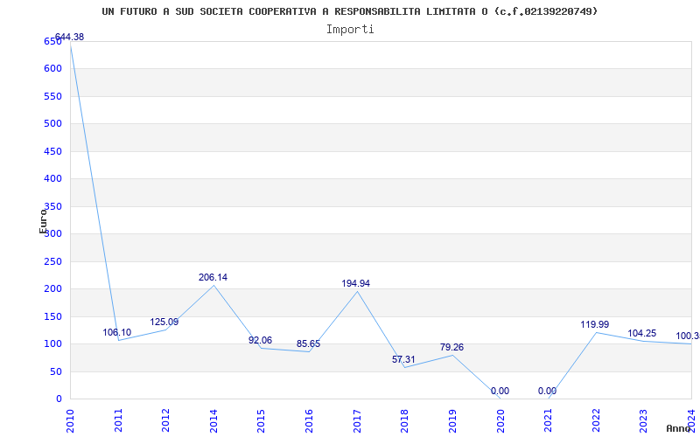This screenshot has height=437, width=700.
Task: Click the 450 y-axis tick label
Action: (52, 151)
